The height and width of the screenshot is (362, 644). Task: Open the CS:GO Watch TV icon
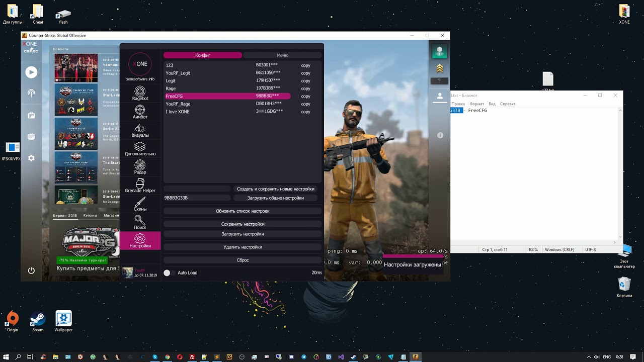pyautogui.click(x=31, y=136)
